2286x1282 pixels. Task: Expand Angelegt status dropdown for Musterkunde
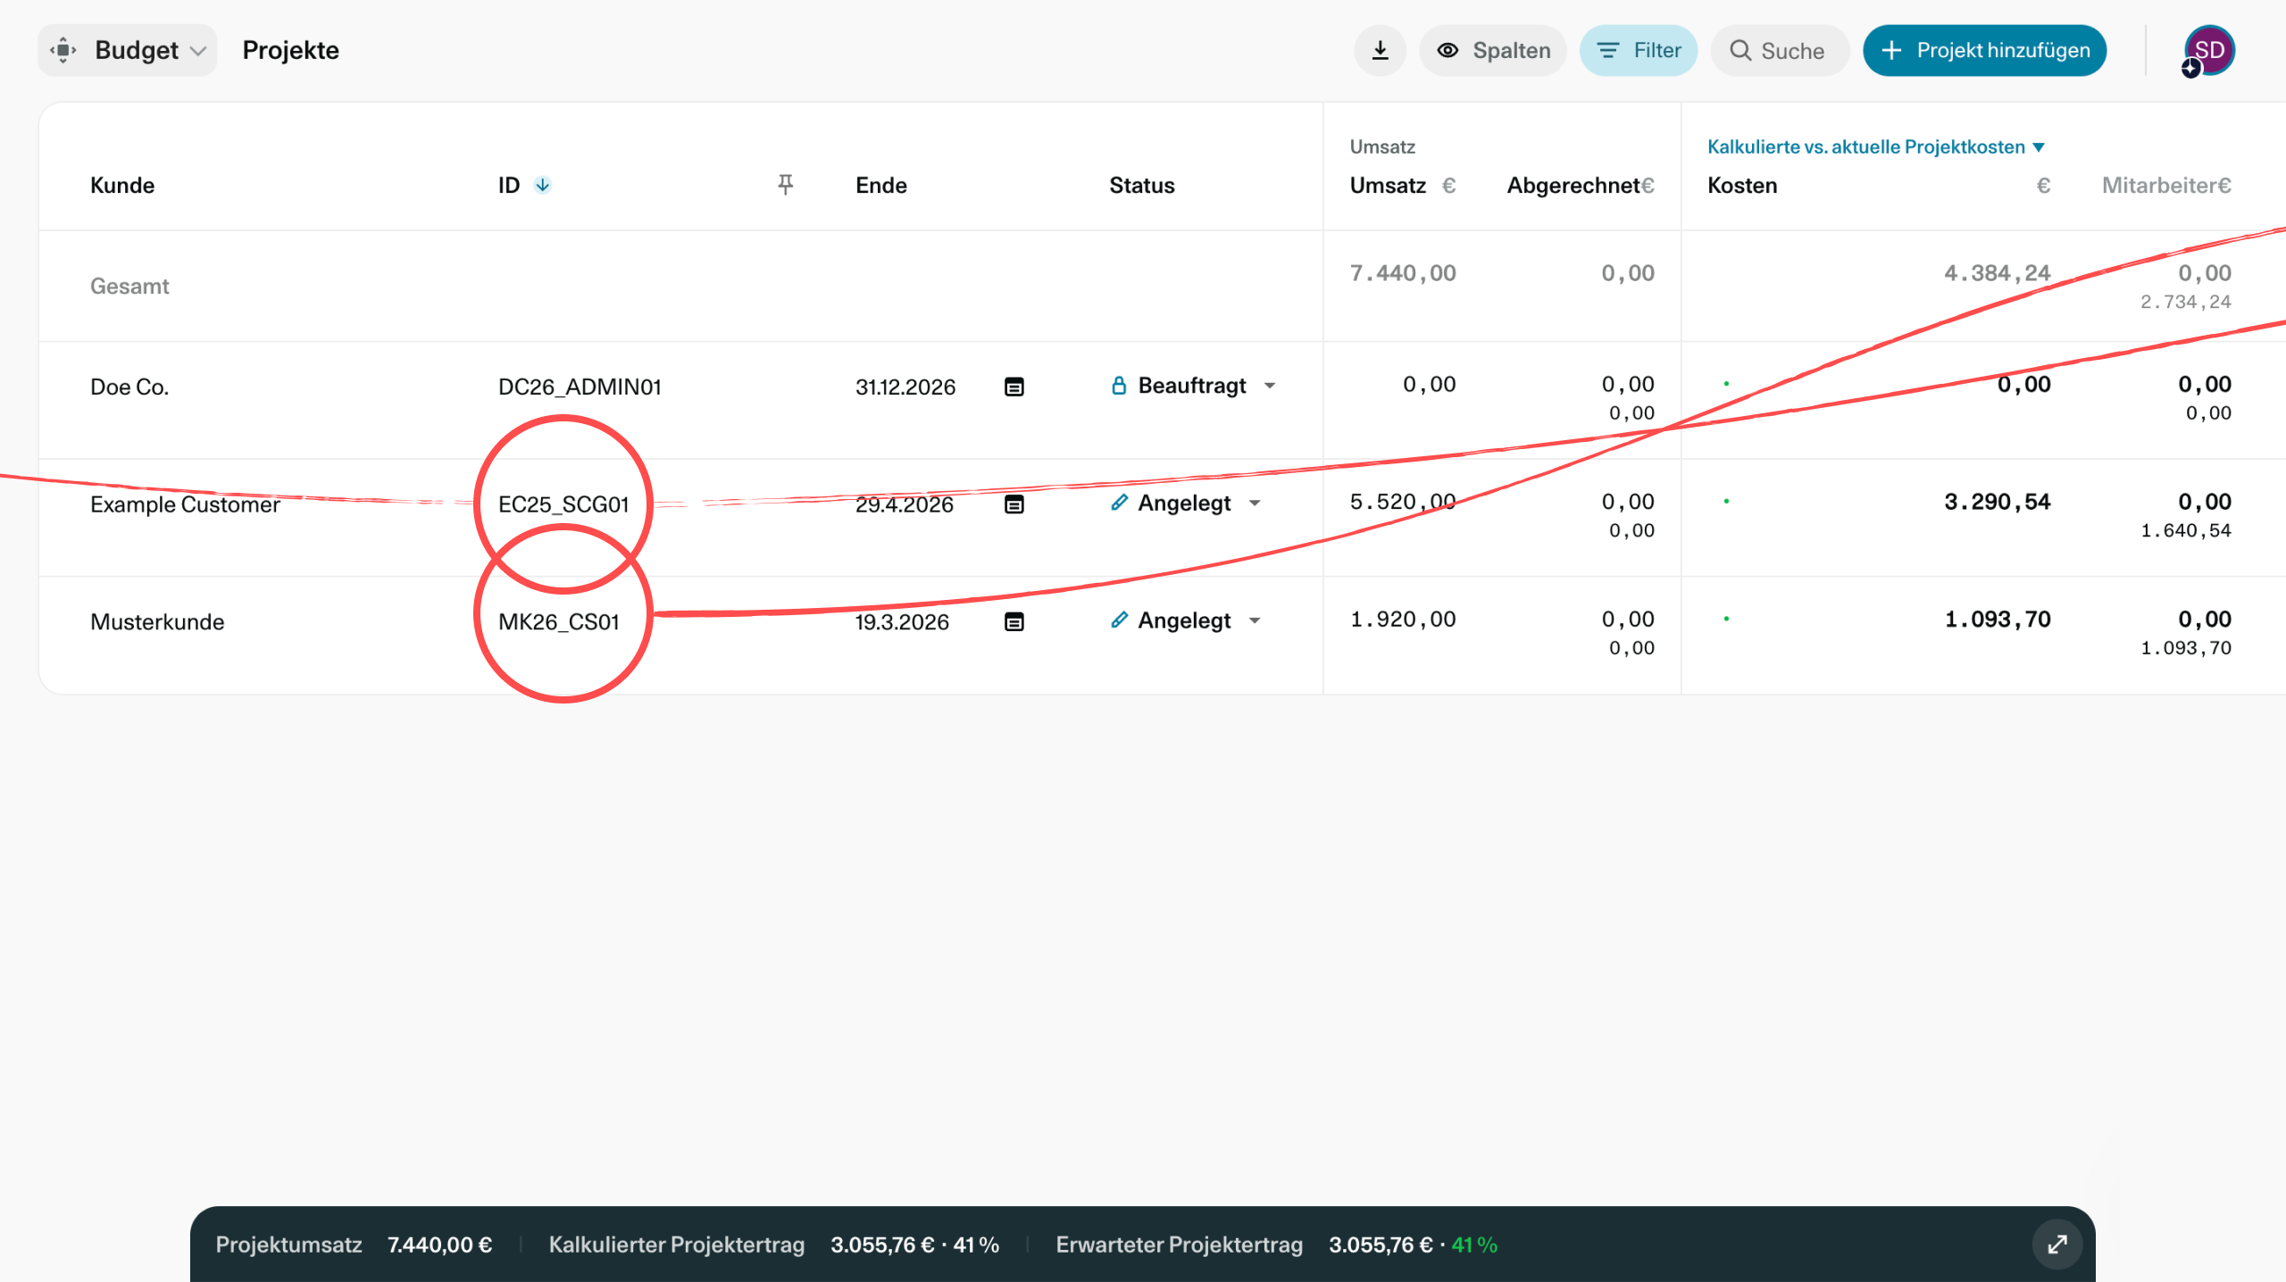click(x=1255, y=620)
